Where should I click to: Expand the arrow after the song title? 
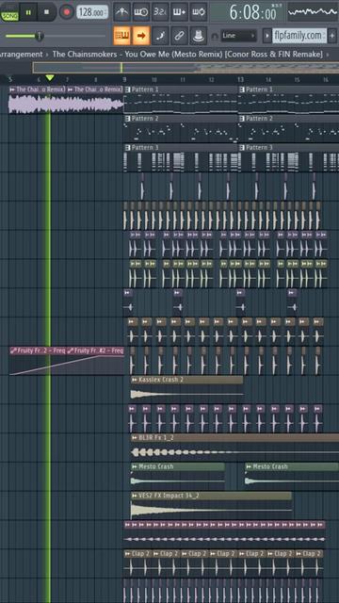328,55
